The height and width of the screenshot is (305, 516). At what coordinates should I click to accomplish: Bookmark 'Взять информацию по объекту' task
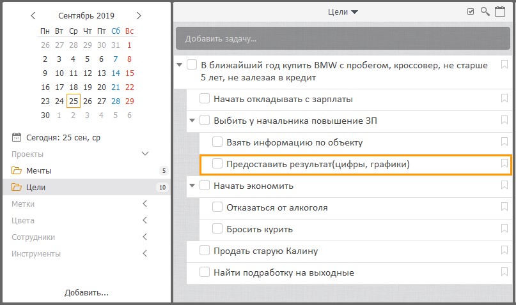tap(504, 142)
